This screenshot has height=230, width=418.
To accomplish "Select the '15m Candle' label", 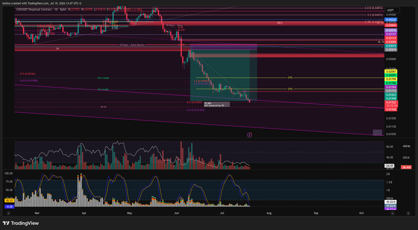I will [x=103, y=78].
